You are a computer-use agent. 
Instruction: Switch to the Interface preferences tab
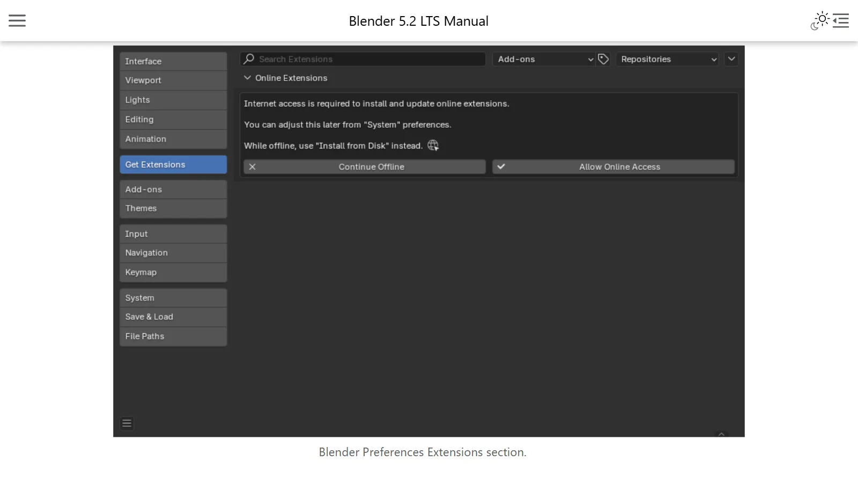point(173,61)
